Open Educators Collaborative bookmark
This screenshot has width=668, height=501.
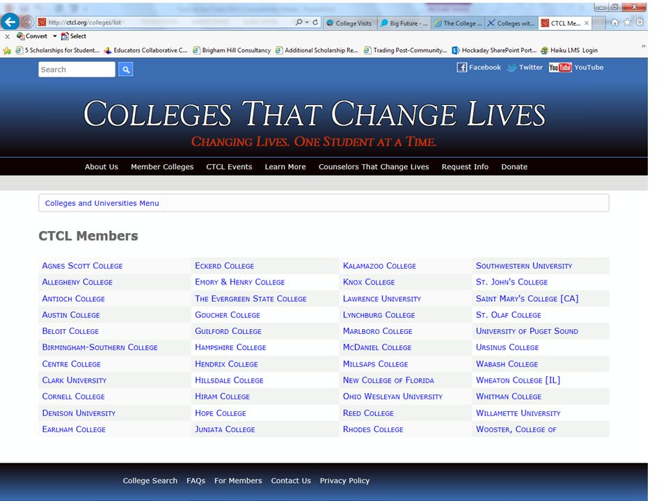[145, 50]
